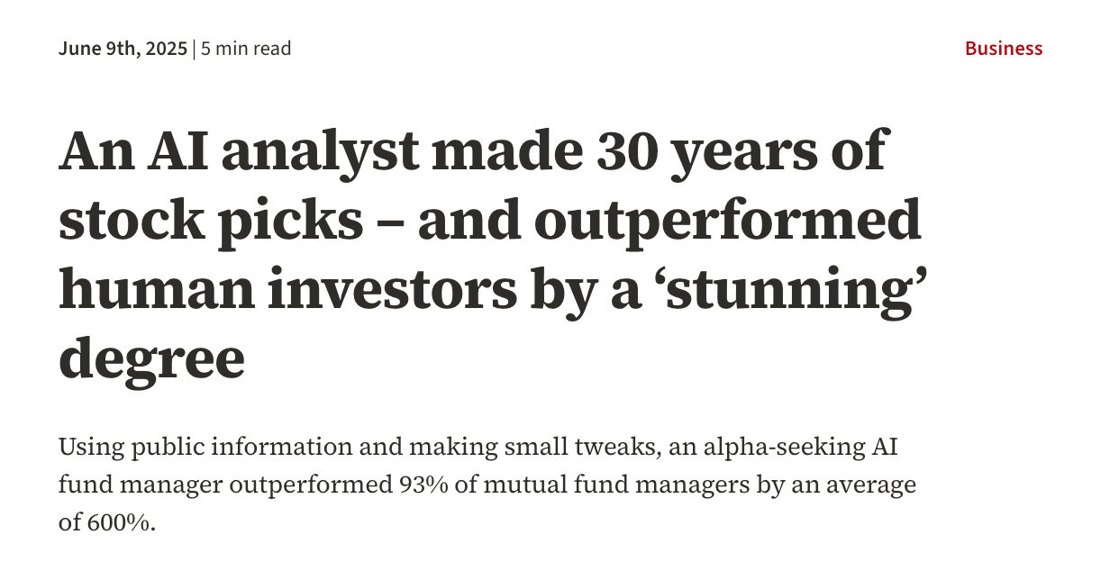This screenshot has height=571, width=1110.
Task: Click the word 'degree' in the headline
Action: coord(151,358)
